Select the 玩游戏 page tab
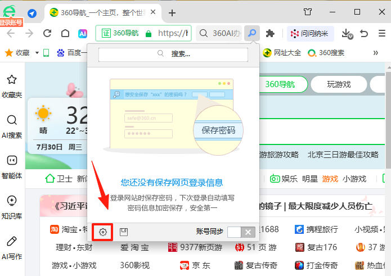The width and height of the screenshot is (391, 276). pyautogui.click(x=339, y=84)
